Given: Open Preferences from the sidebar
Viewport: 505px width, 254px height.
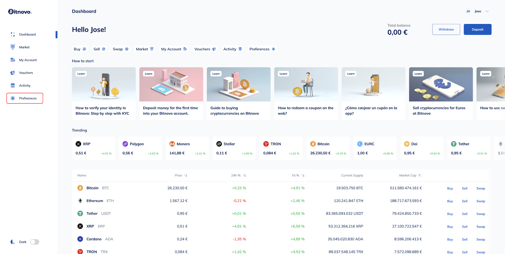Looking at the screenshot, I should coord(25,98).
